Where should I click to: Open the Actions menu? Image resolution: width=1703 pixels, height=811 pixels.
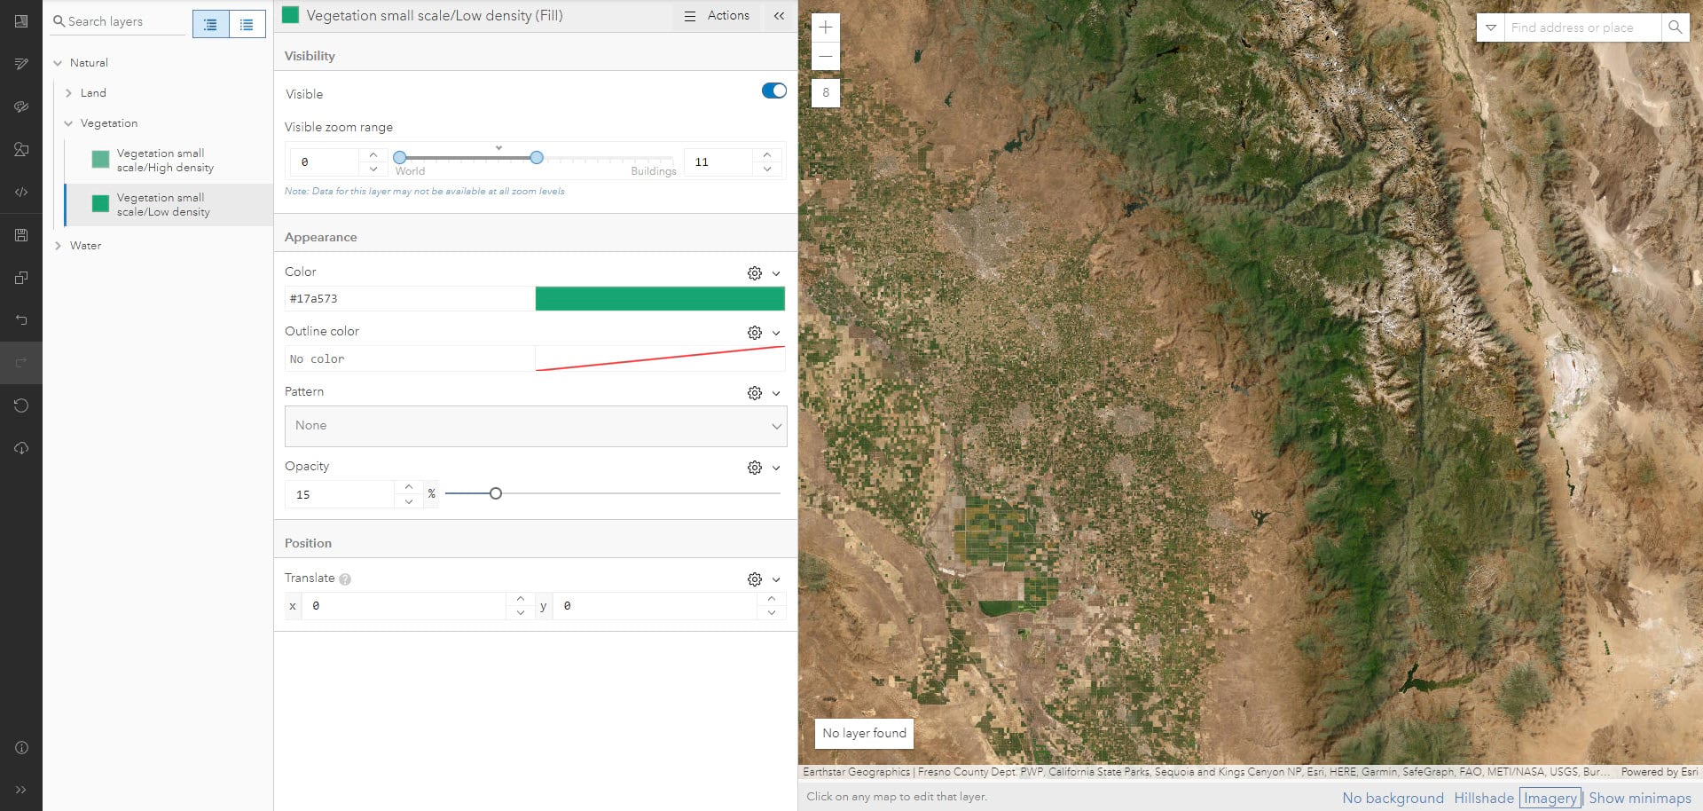[717, 16]
